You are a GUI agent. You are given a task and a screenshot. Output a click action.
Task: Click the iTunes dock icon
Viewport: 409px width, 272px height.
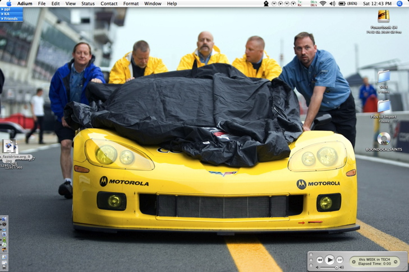[x=4, y=244]
